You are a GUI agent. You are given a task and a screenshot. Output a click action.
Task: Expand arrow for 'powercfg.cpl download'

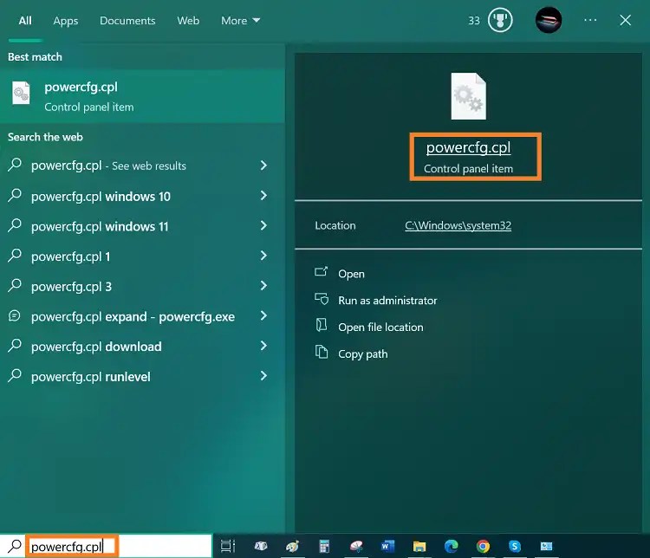click(x=263, y=346)
